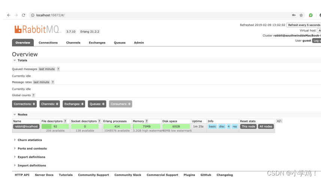The image size is (321, 180).
Task: Click the 3.7.10 version label
Action: pyautogui.click(x=71, y=32)
